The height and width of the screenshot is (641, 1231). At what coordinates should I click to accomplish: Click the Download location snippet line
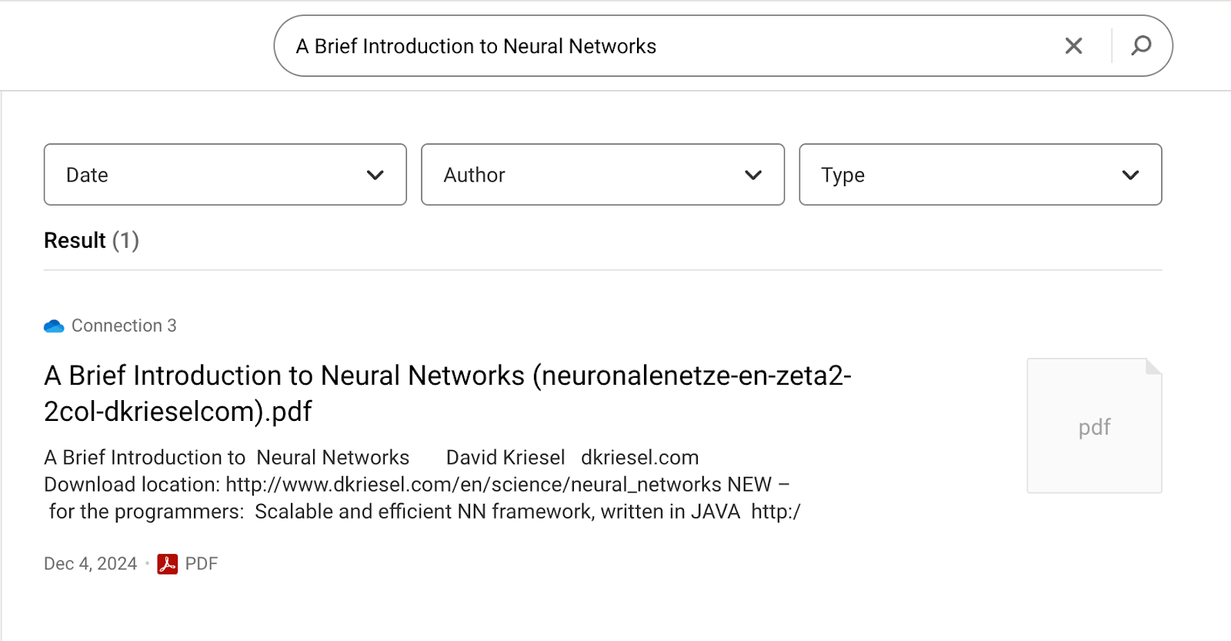416,485
